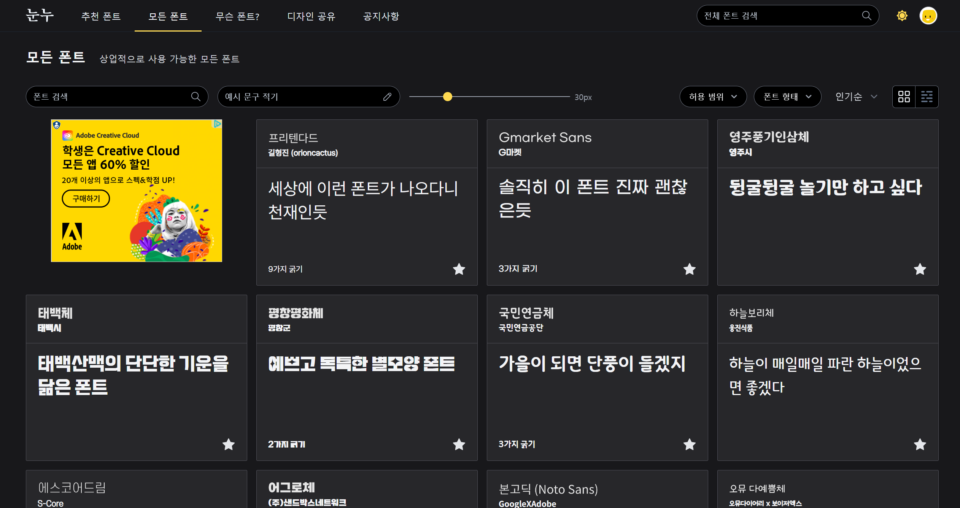This screenshot has height=508, width=960.
Task: Click the 눈누 logo
Action: coord(40,16)
